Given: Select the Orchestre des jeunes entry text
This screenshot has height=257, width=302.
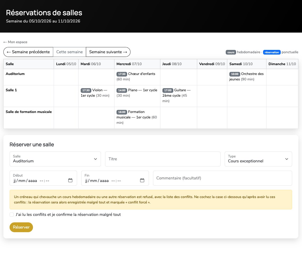Looking at the screenshot, I should (x=246, y=77).
